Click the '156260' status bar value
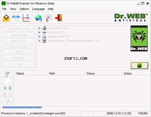The height and width of the screenshot is (117, 151). click(143, 113)
